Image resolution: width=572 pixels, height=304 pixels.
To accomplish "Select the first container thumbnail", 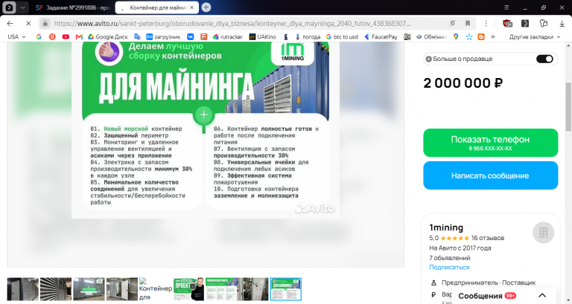I will 22,289.
